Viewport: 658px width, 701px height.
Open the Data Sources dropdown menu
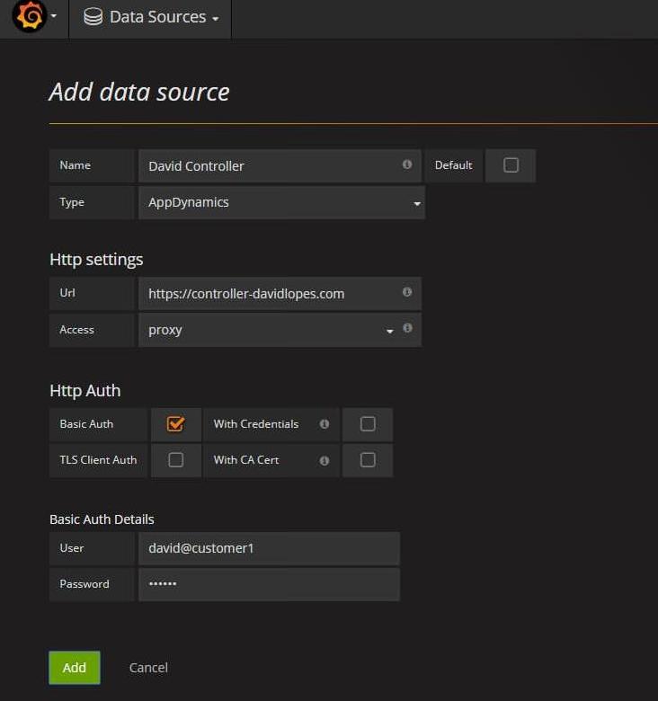151,18
